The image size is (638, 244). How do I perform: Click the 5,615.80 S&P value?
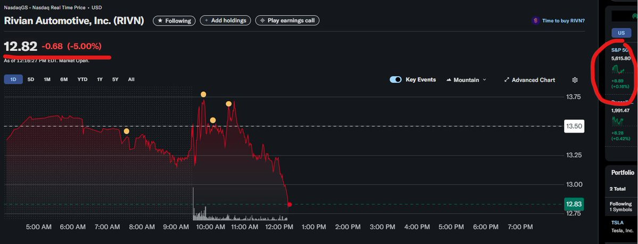click(x=621, y=58)
